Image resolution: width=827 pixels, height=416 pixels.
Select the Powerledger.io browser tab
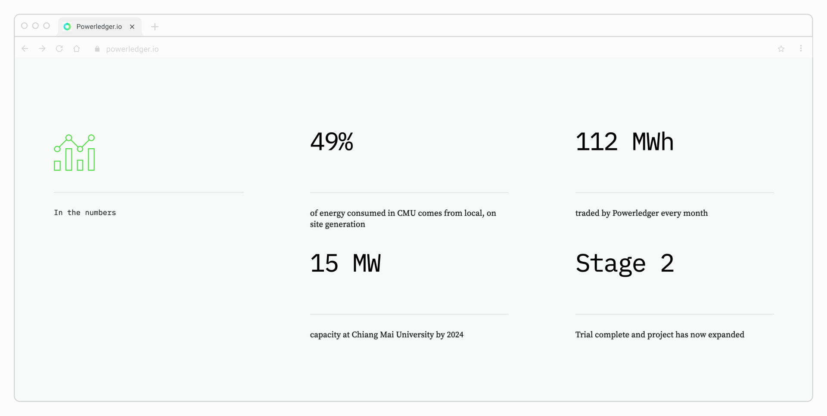click(99, 26)
